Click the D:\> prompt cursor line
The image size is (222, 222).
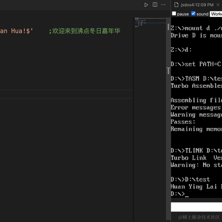tap(179, 194)
